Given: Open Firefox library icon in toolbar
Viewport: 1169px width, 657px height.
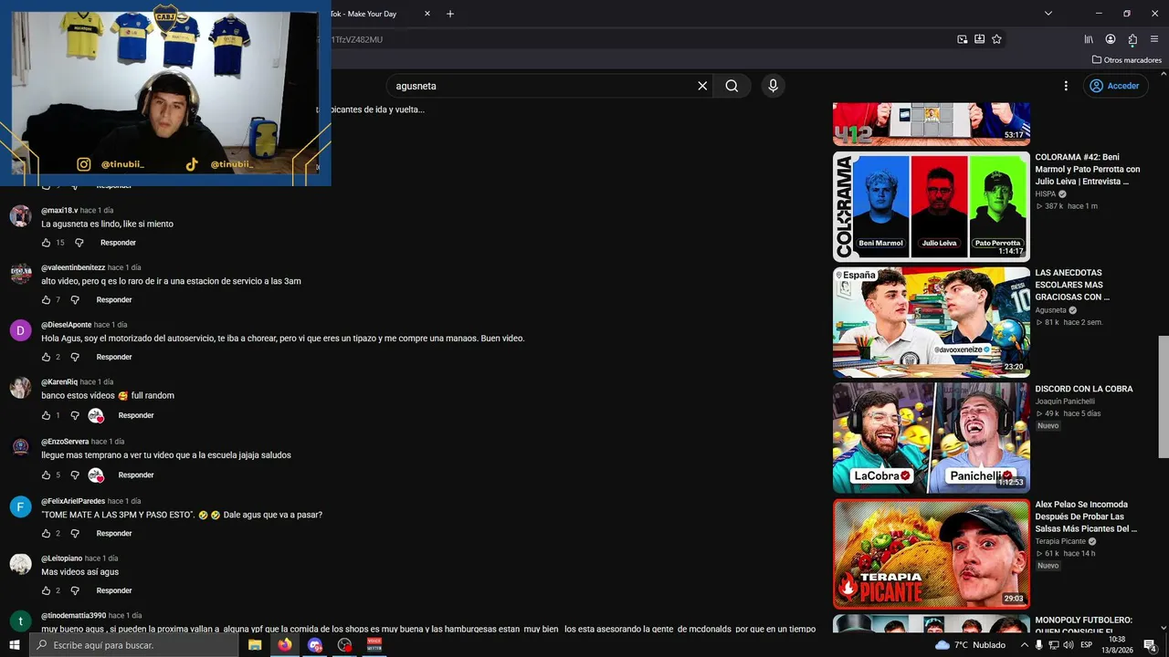Looking at the screenshot, I should (1089, 39).
